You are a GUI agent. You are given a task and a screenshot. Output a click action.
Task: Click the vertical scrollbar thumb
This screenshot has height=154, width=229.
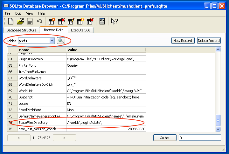pos(218,120)
